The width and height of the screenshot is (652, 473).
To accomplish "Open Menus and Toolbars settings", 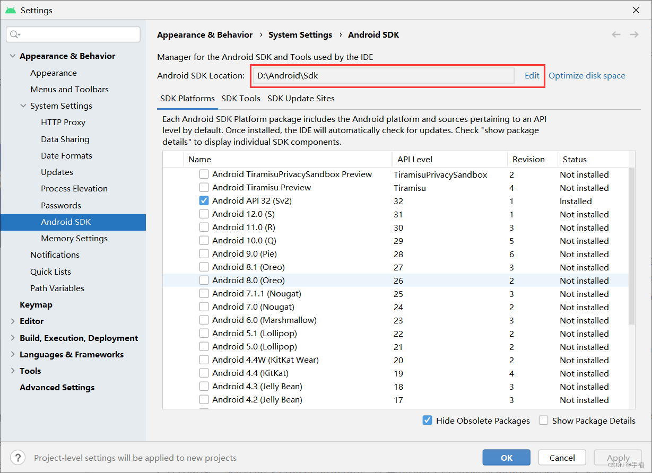I will [69, 90].
